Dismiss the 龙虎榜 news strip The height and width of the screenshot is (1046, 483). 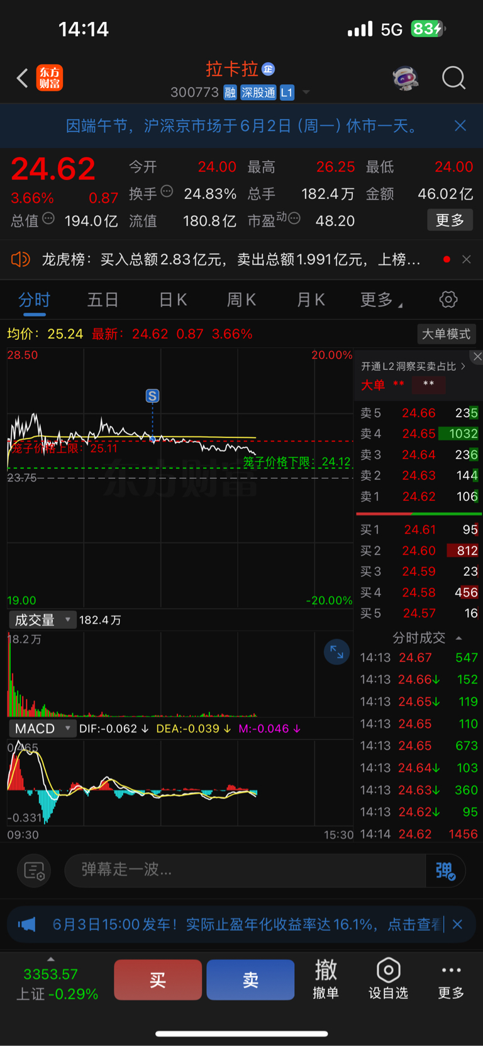[x=466, y=259]
